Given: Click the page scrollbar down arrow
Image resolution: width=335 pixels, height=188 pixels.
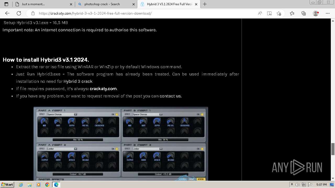Looking at the screenshot, I should (333, 179).
